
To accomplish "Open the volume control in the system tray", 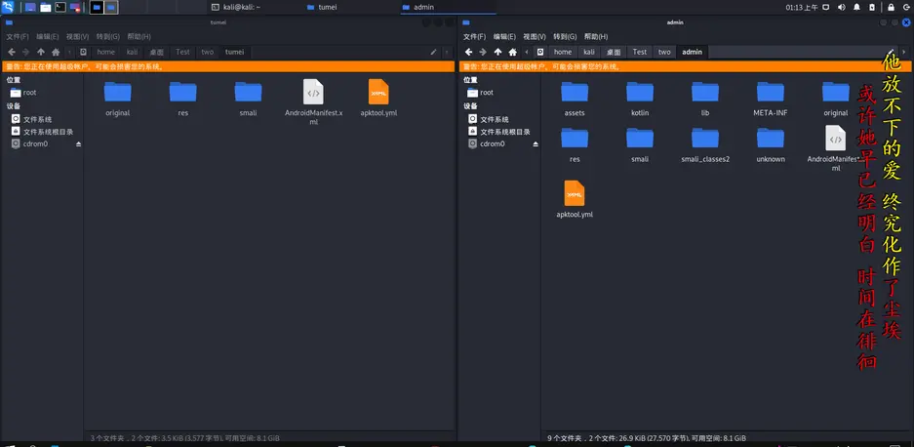I will [x=842, y=7].
